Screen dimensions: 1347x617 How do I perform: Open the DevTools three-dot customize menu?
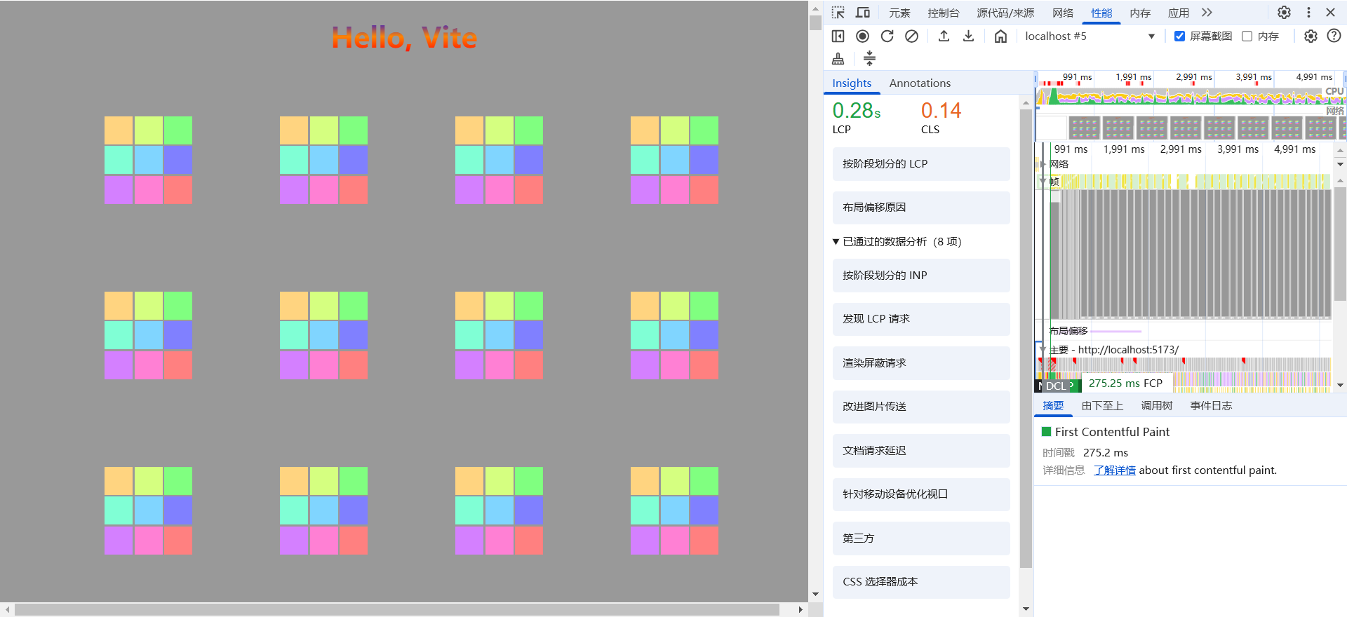pyautogui.click(x=1308, y=13)
